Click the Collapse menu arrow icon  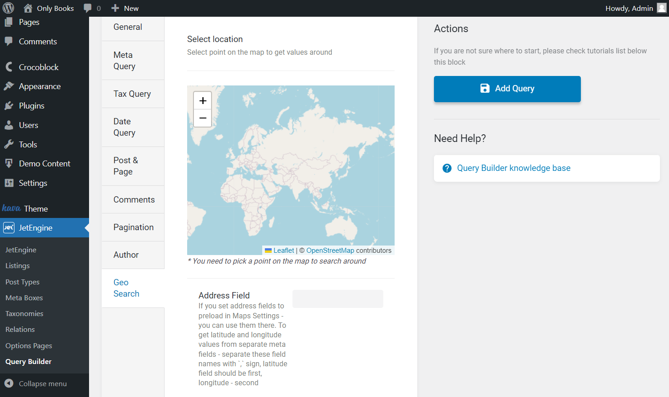[9, 383]
